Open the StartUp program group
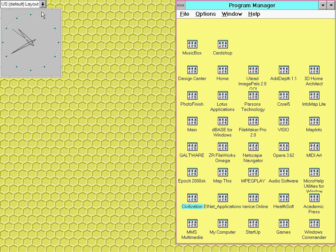 coord(253,223)
